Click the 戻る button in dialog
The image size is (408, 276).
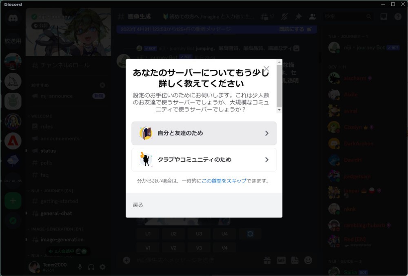[x=138, y=205]
